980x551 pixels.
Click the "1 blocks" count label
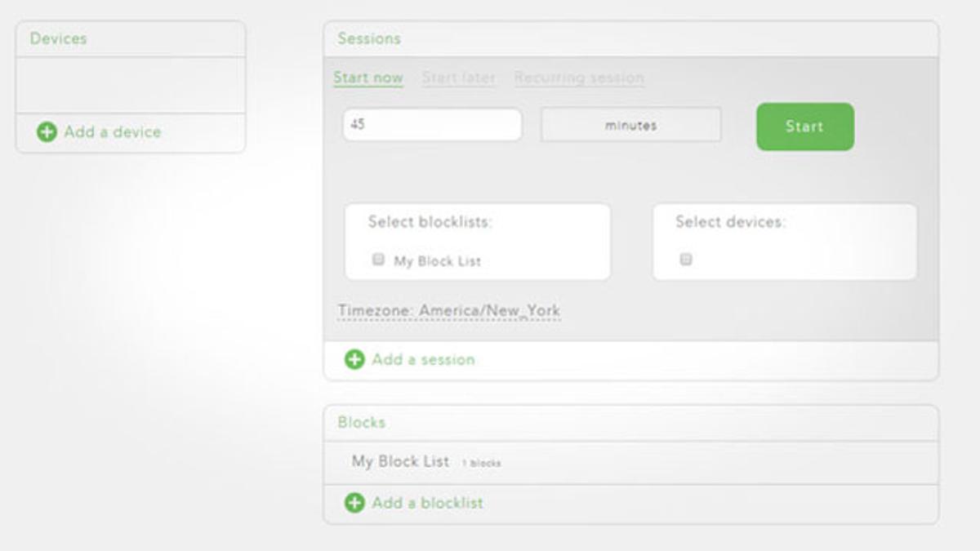tap(481, 464)
